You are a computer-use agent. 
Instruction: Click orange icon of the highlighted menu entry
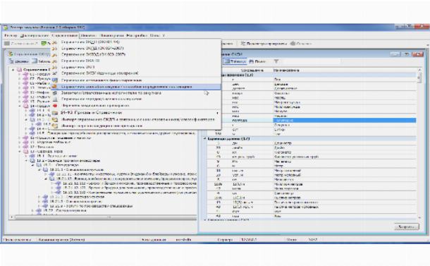(x=55, y=87)
